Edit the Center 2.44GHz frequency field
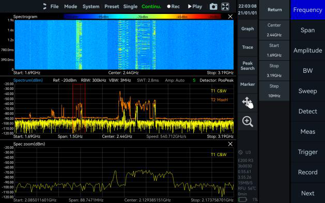 (x=274, y=30)
